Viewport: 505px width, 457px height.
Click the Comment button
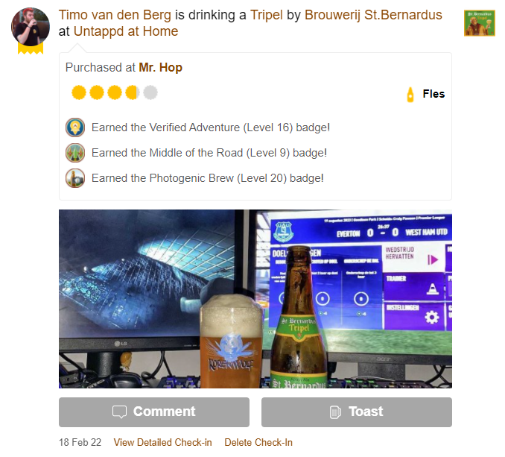tap(154, 412)
